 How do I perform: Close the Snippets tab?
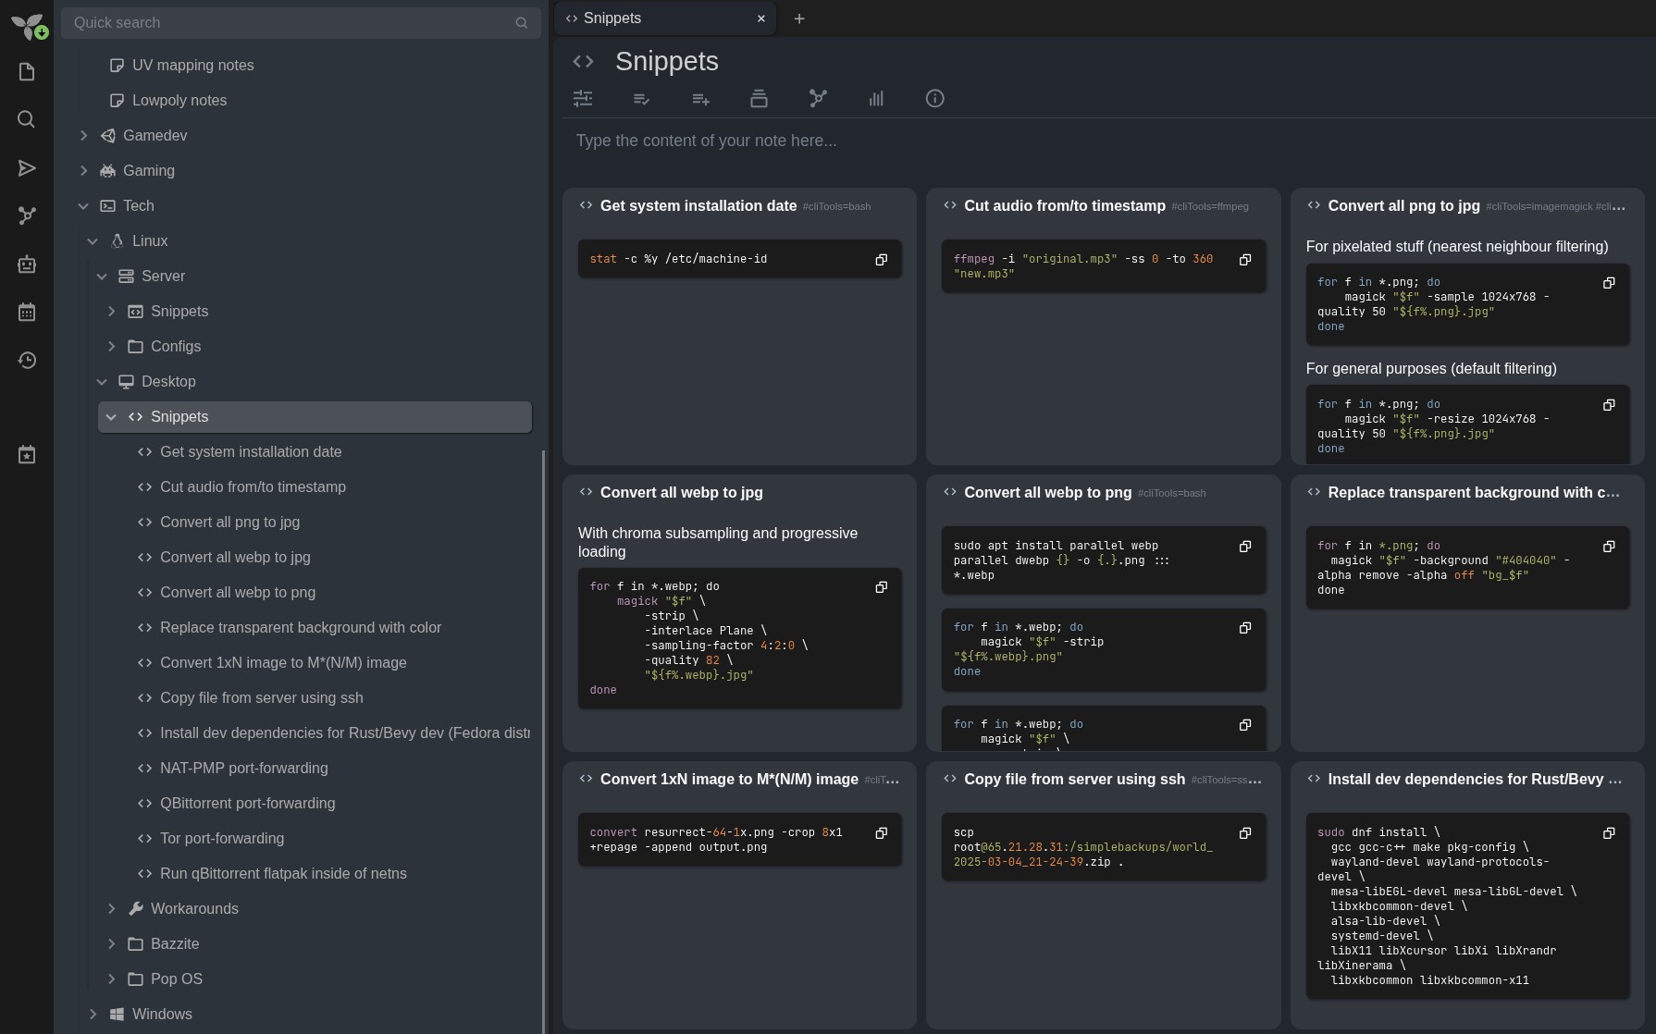tap(760, 18)
